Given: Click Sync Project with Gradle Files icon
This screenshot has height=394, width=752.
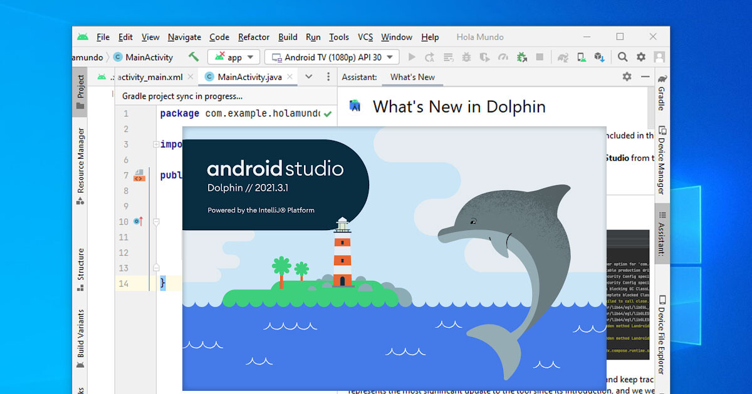Looking at the screenshot, I should point(563,57).
